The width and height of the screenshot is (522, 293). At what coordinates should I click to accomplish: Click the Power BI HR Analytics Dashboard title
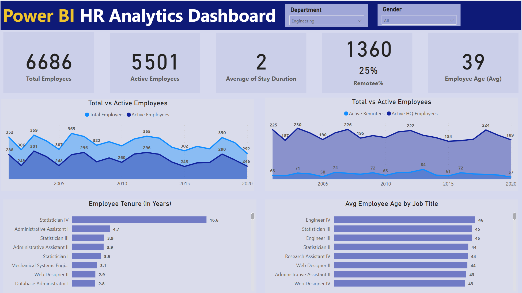pyautogui.click(x=139, y=16)
